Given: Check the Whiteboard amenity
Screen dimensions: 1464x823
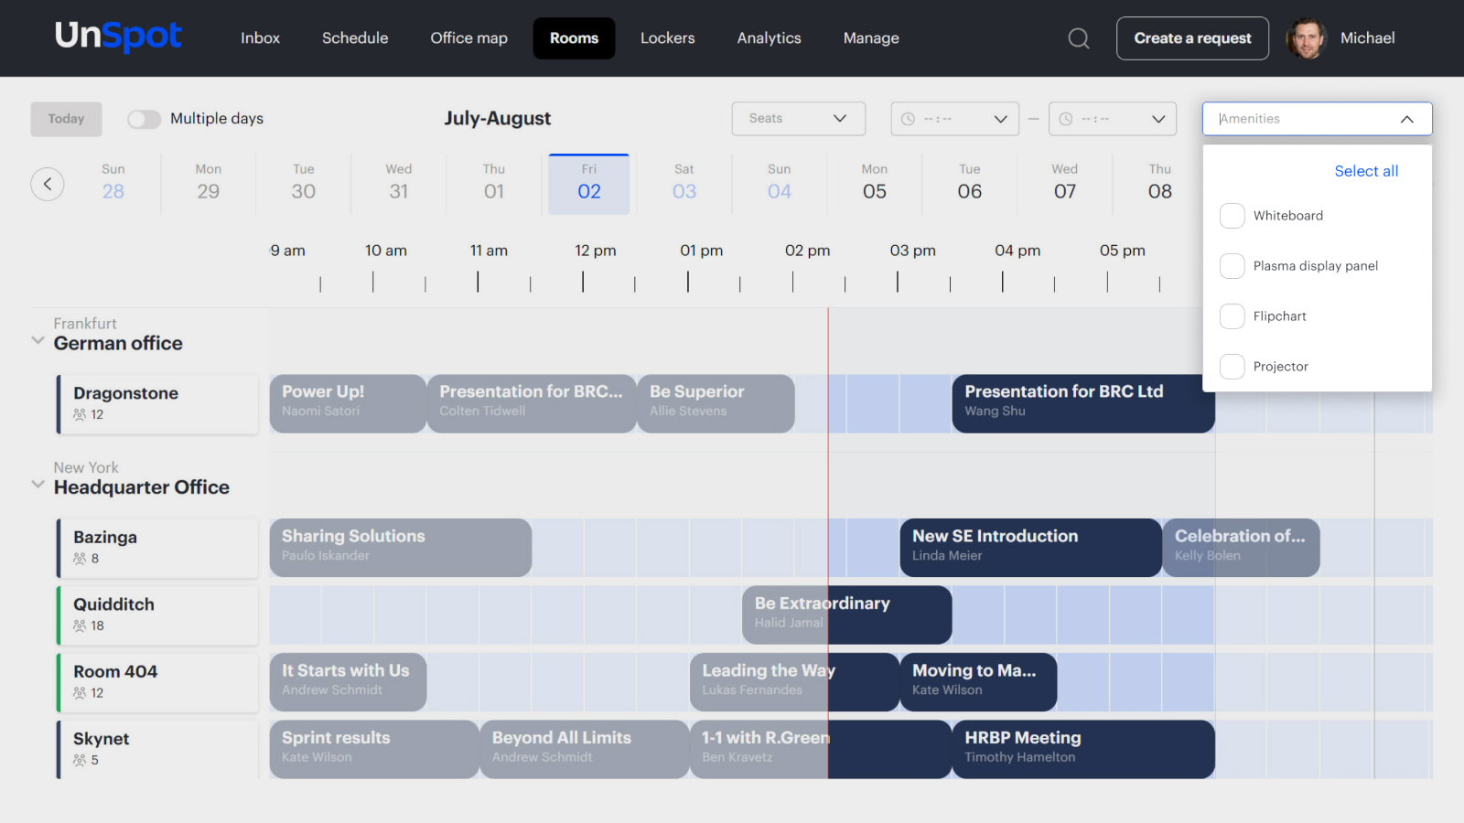Looking at the screenshot, I should (x=1233, y=216).
